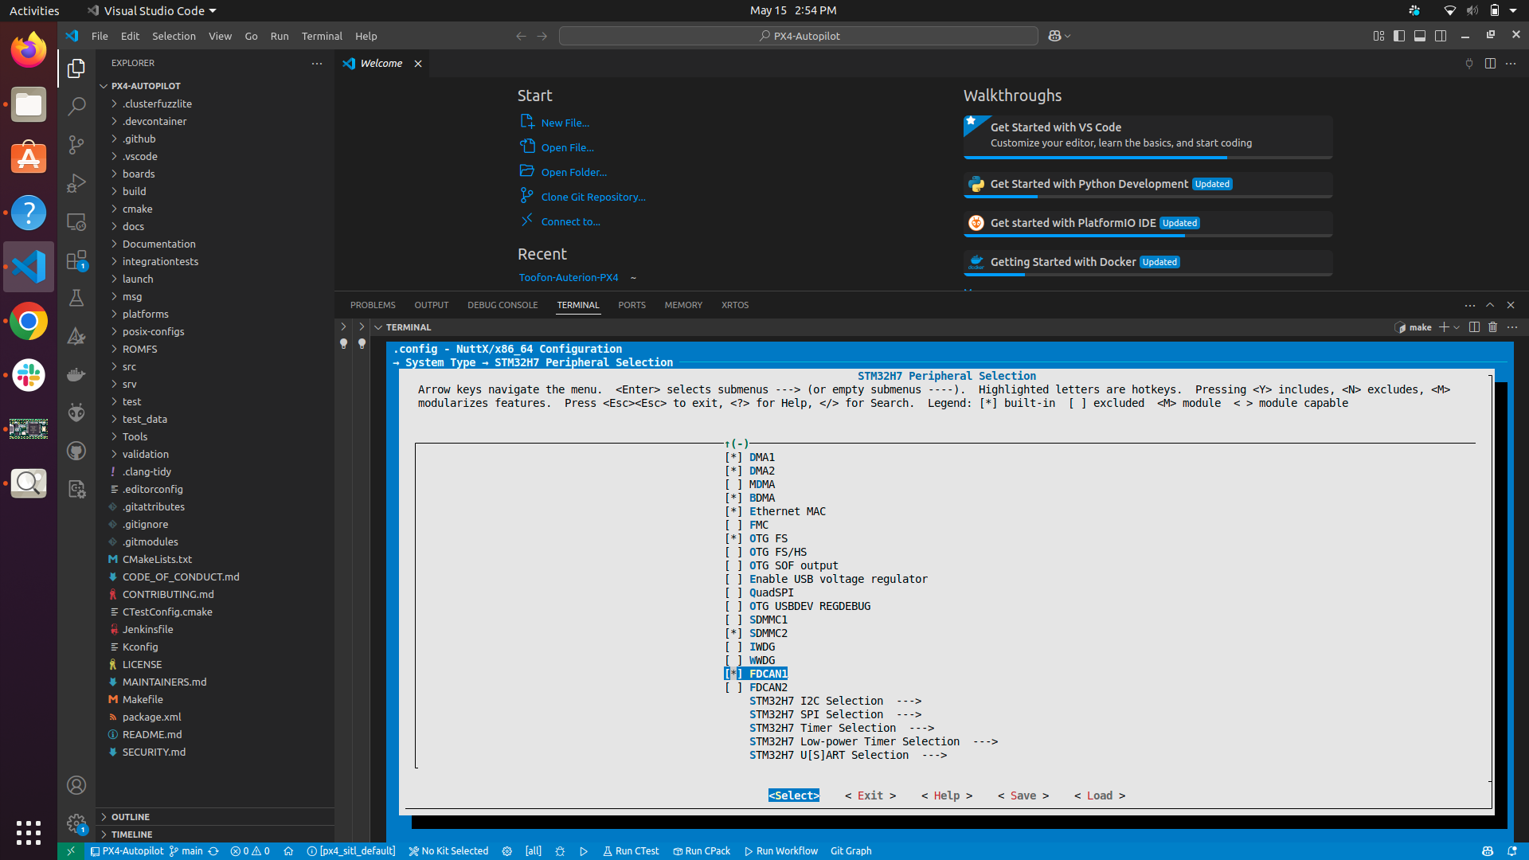Screen dimensions: 1529x860
Task: Go back with navigation arrow
Action: pyautogui.click(x=521, y=36)
